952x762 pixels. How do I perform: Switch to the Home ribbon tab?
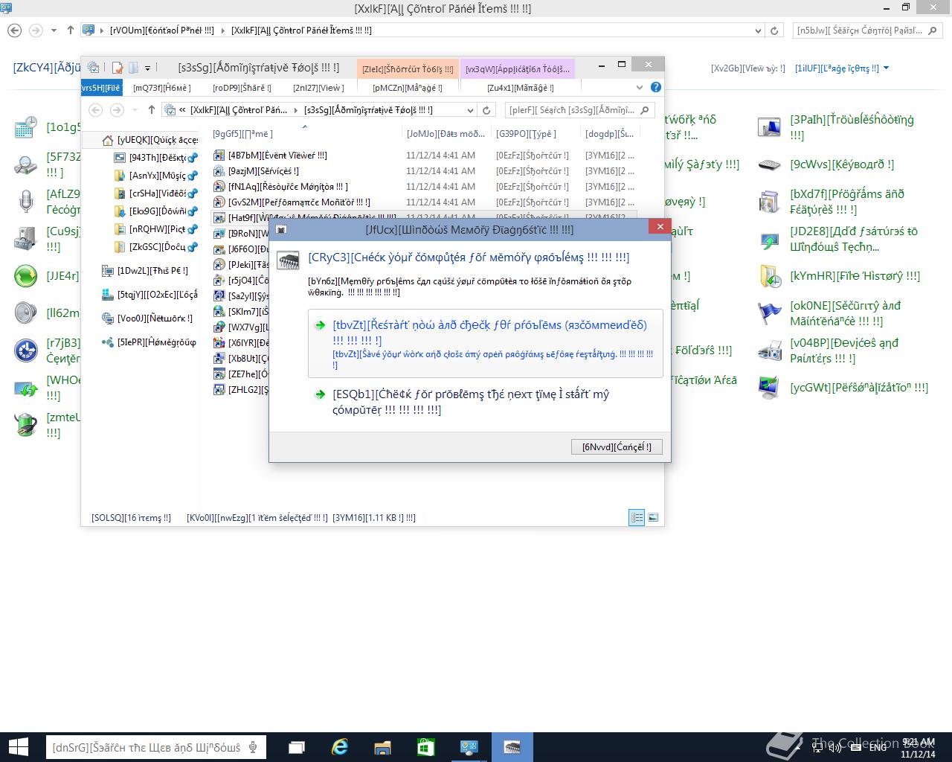[x=162, y=88]
